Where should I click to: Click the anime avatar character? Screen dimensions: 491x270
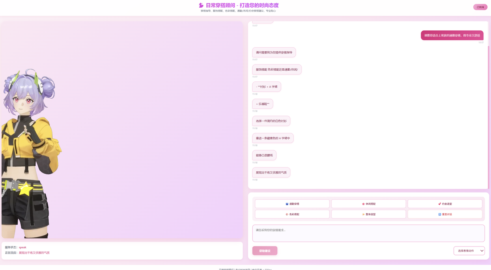(x=31, y=154)
